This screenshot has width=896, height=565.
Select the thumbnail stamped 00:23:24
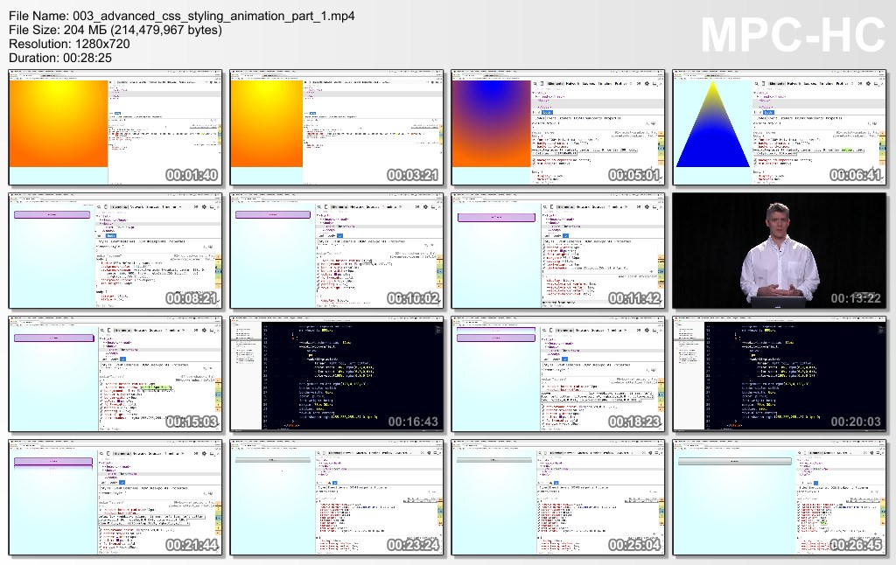[337, 498]
